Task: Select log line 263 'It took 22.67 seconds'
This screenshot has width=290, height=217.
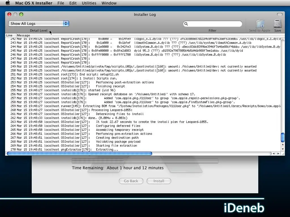Action: point(143,122)
